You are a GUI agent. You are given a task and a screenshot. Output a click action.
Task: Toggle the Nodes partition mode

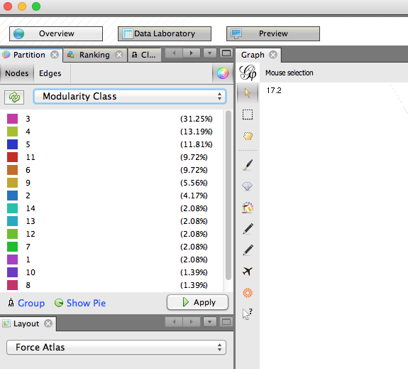point(17,73)
